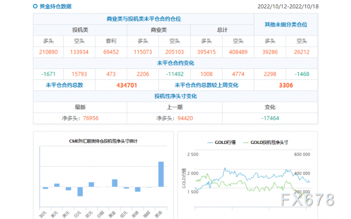Click net position change -17464
Viewport: 351px width, 219px height.
point(270,118)
